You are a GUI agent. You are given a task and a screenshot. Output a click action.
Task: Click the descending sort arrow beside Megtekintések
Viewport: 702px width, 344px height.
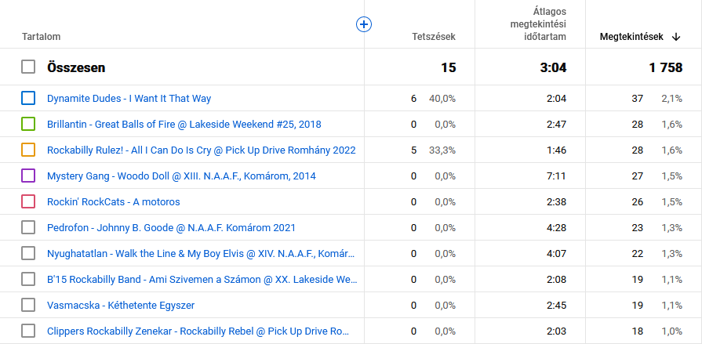coord(676,37)
